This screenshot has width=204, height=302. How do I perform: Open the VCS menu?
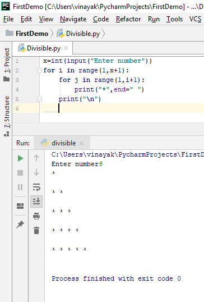(195, 19)
